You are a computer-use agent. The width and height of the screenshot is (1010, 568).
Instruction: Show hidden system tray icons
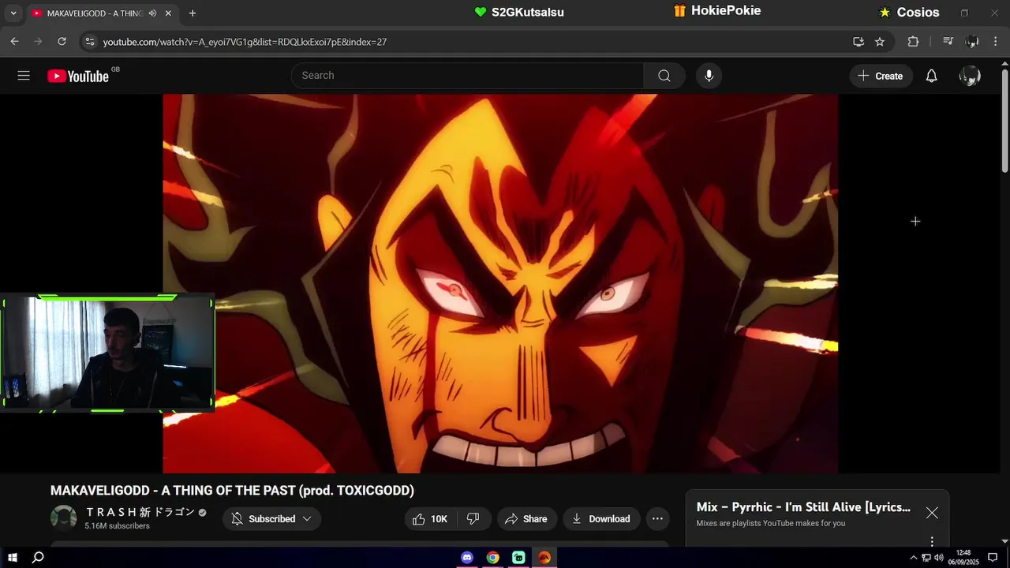point(914,558)
